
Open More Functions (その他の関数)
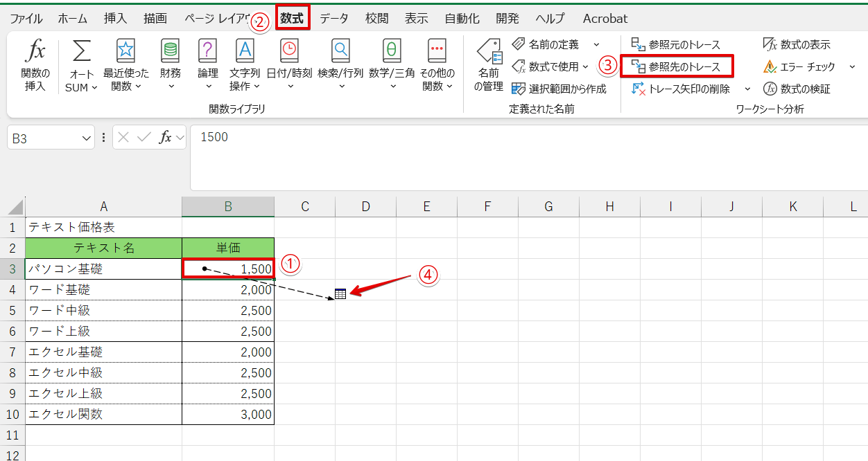click(437, 66)
